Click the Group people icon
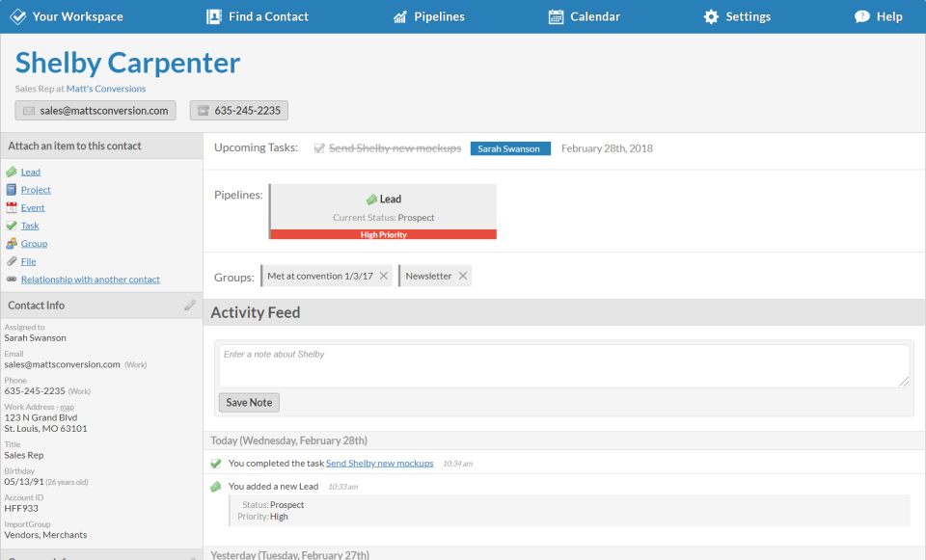This screenshot has height=560, width=926. 12,243
